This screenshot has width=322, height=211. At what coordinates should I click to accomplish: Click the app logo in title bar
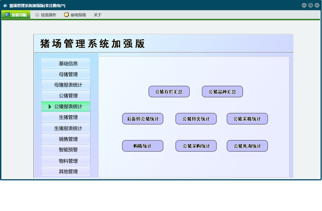coord(5,6)
